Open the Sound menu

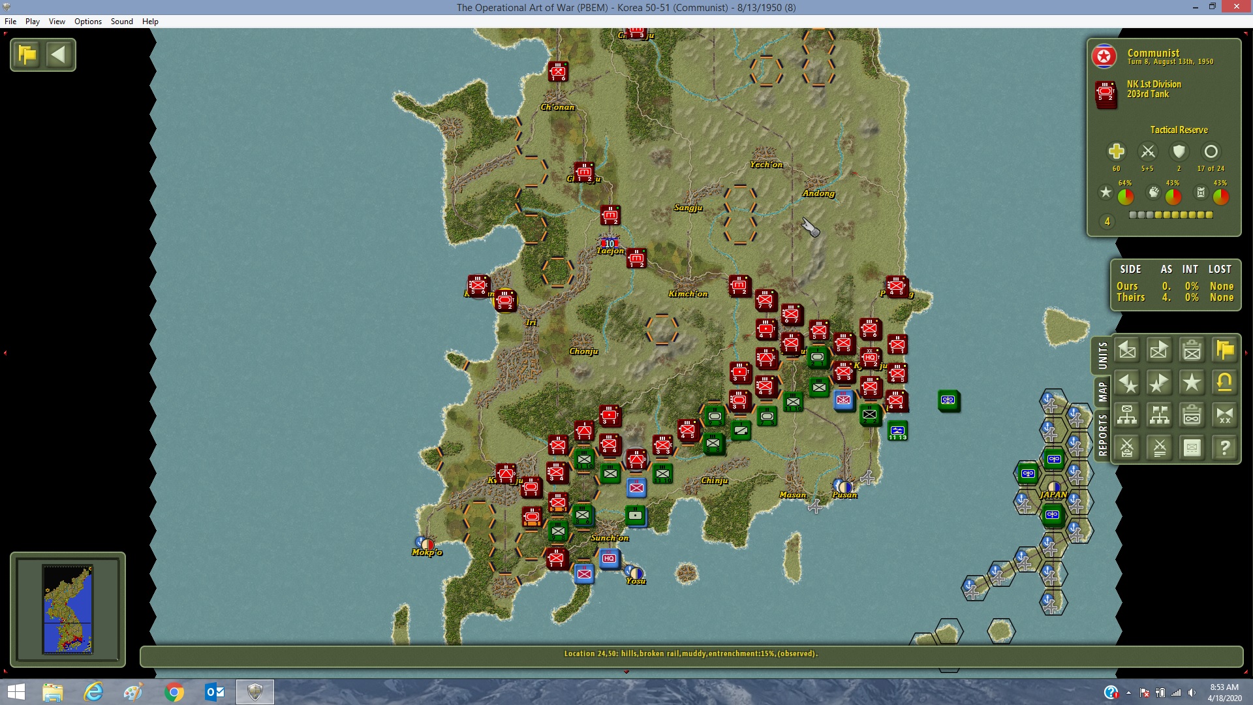point(122,22)
